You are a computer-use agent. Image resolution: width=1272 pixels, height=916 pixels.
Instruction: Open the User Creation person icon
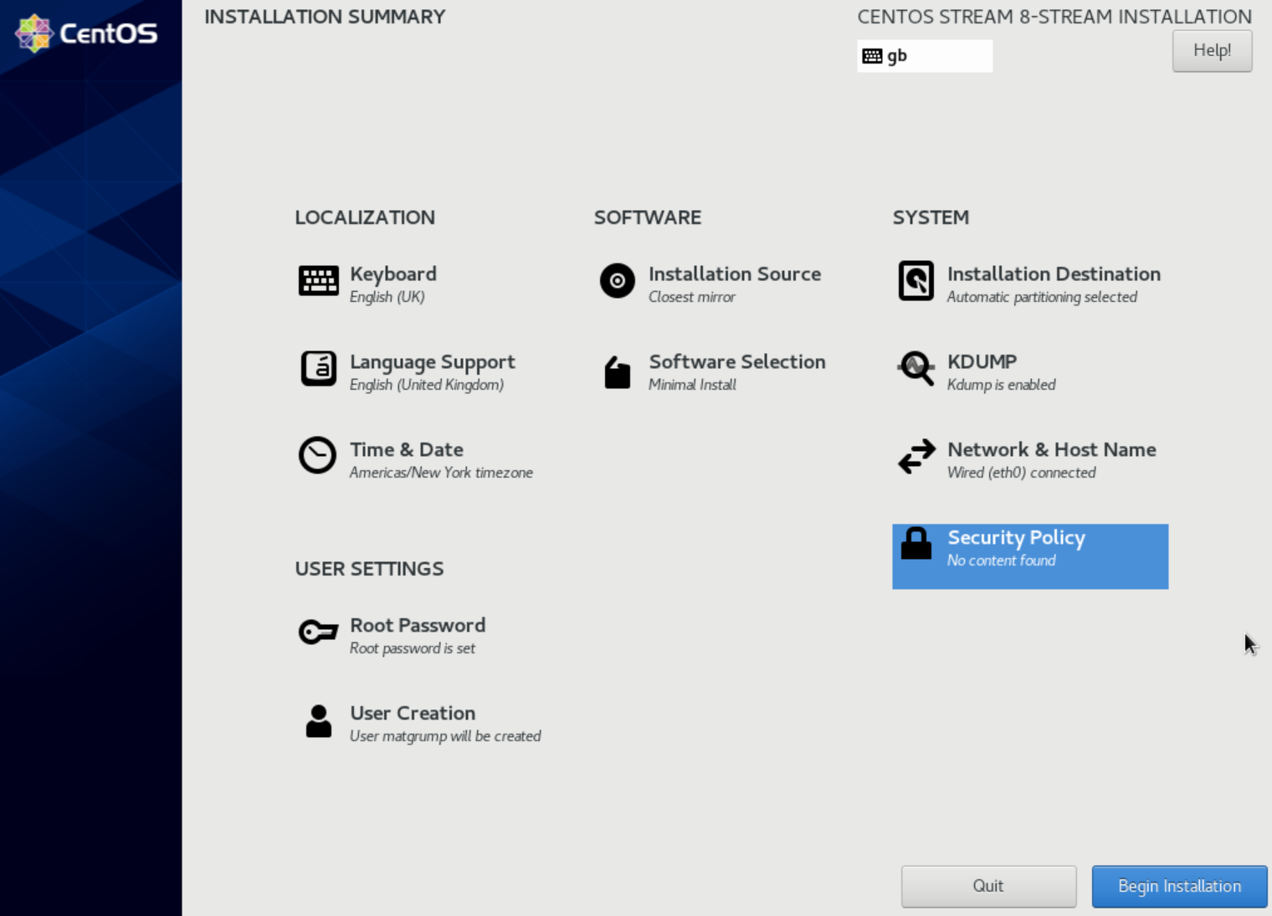point(319,721)
